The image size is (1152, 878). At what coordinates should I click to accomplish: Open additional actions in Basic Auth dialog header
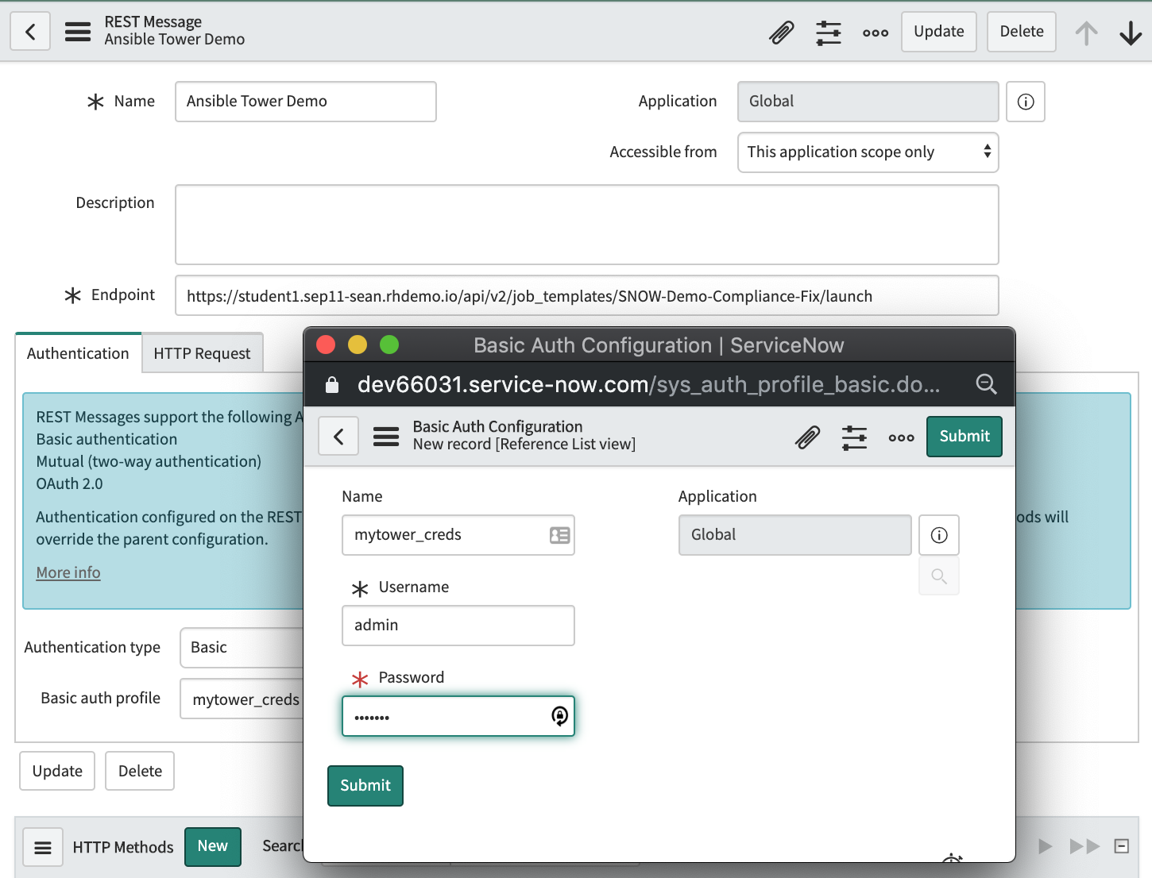(x=902, y=437)
